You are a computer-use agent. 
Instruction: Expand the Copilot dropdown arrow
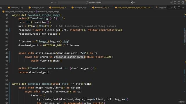[x=135, y=3]
